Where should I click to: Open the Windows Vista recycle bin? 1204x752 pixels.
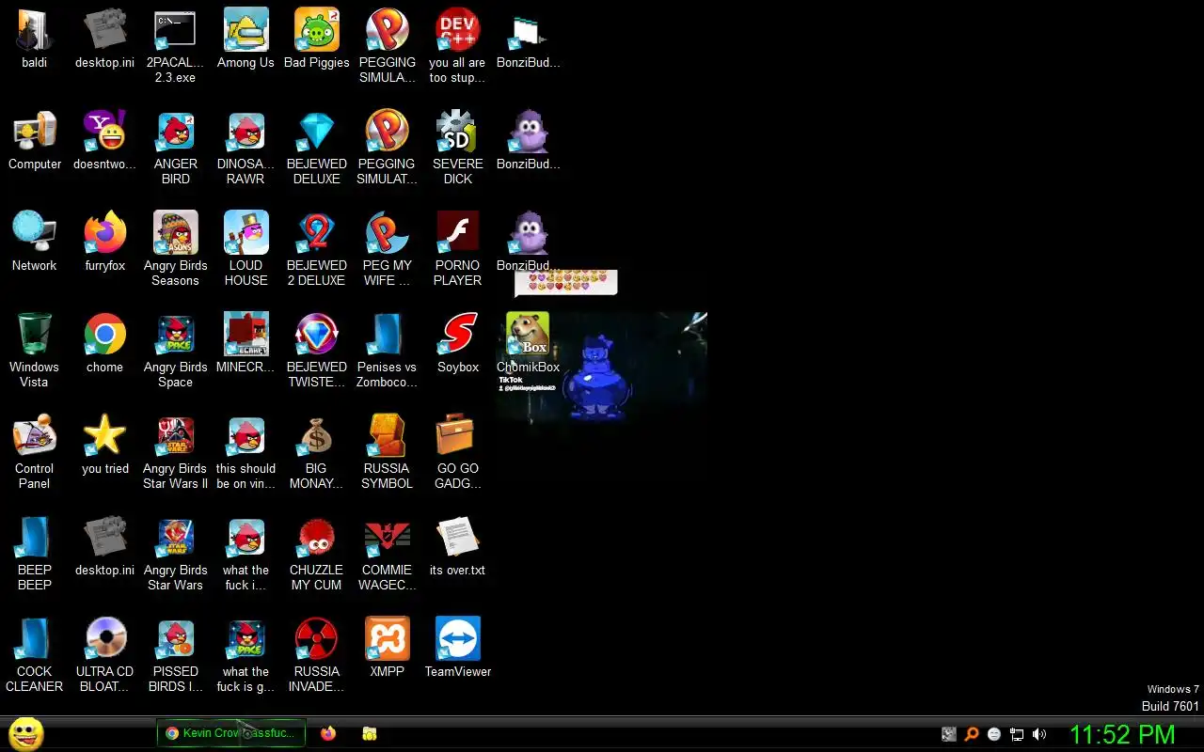[35, 335]
